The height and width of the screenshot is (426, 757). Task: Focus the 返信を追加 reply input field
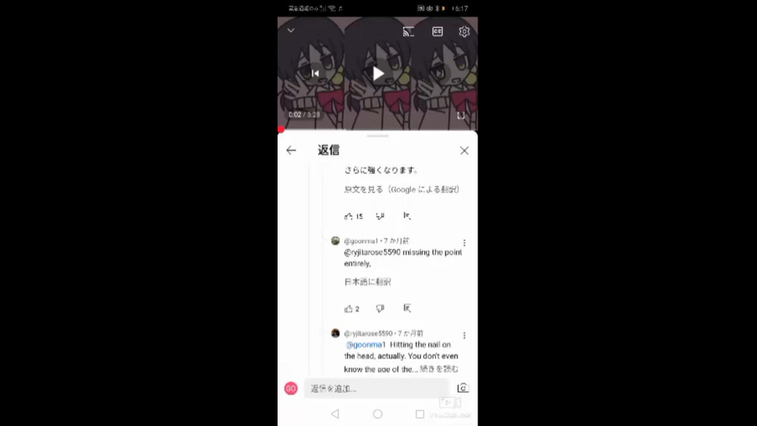[377, 388]
